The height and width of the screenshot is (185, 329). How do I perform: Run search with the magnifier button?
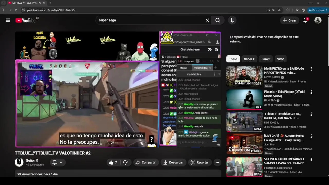tap(218, 20)
